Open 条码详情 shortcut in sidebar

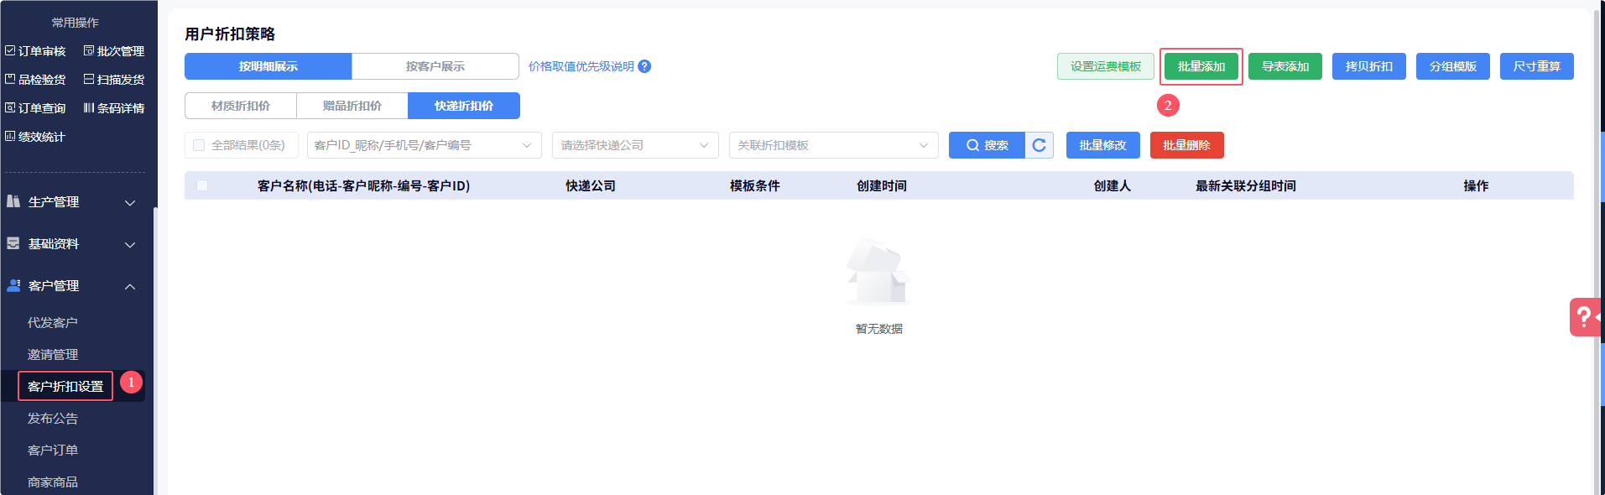coord(114,108)
